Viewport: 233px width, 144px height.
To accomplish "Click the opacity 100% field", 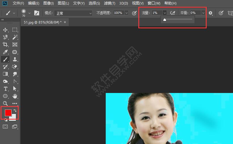I will click(x=119, y=13).
